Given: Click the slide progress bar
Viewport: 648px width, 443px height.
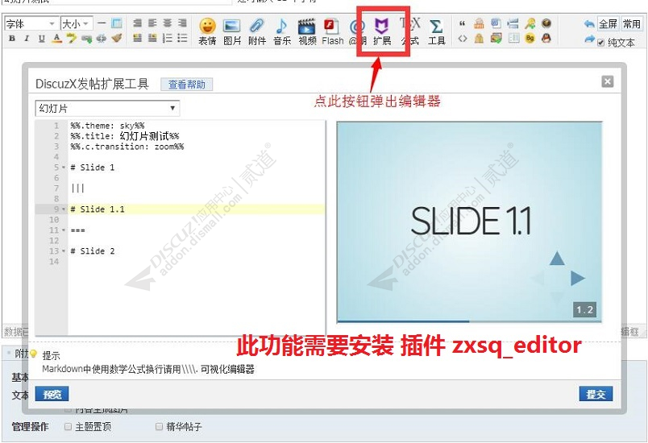Looking at the screenshot, I should (x=469, y=321).
